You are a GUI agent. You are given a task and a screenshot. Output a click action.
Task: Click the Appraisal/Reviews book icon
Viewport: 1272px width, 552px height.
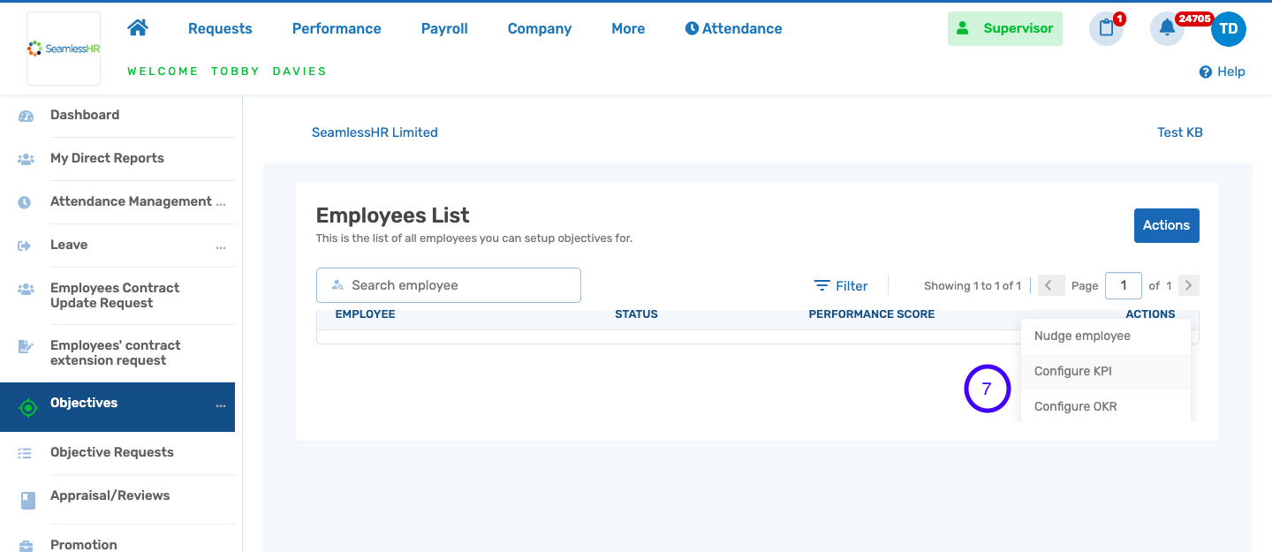click(x=26, y=500)
